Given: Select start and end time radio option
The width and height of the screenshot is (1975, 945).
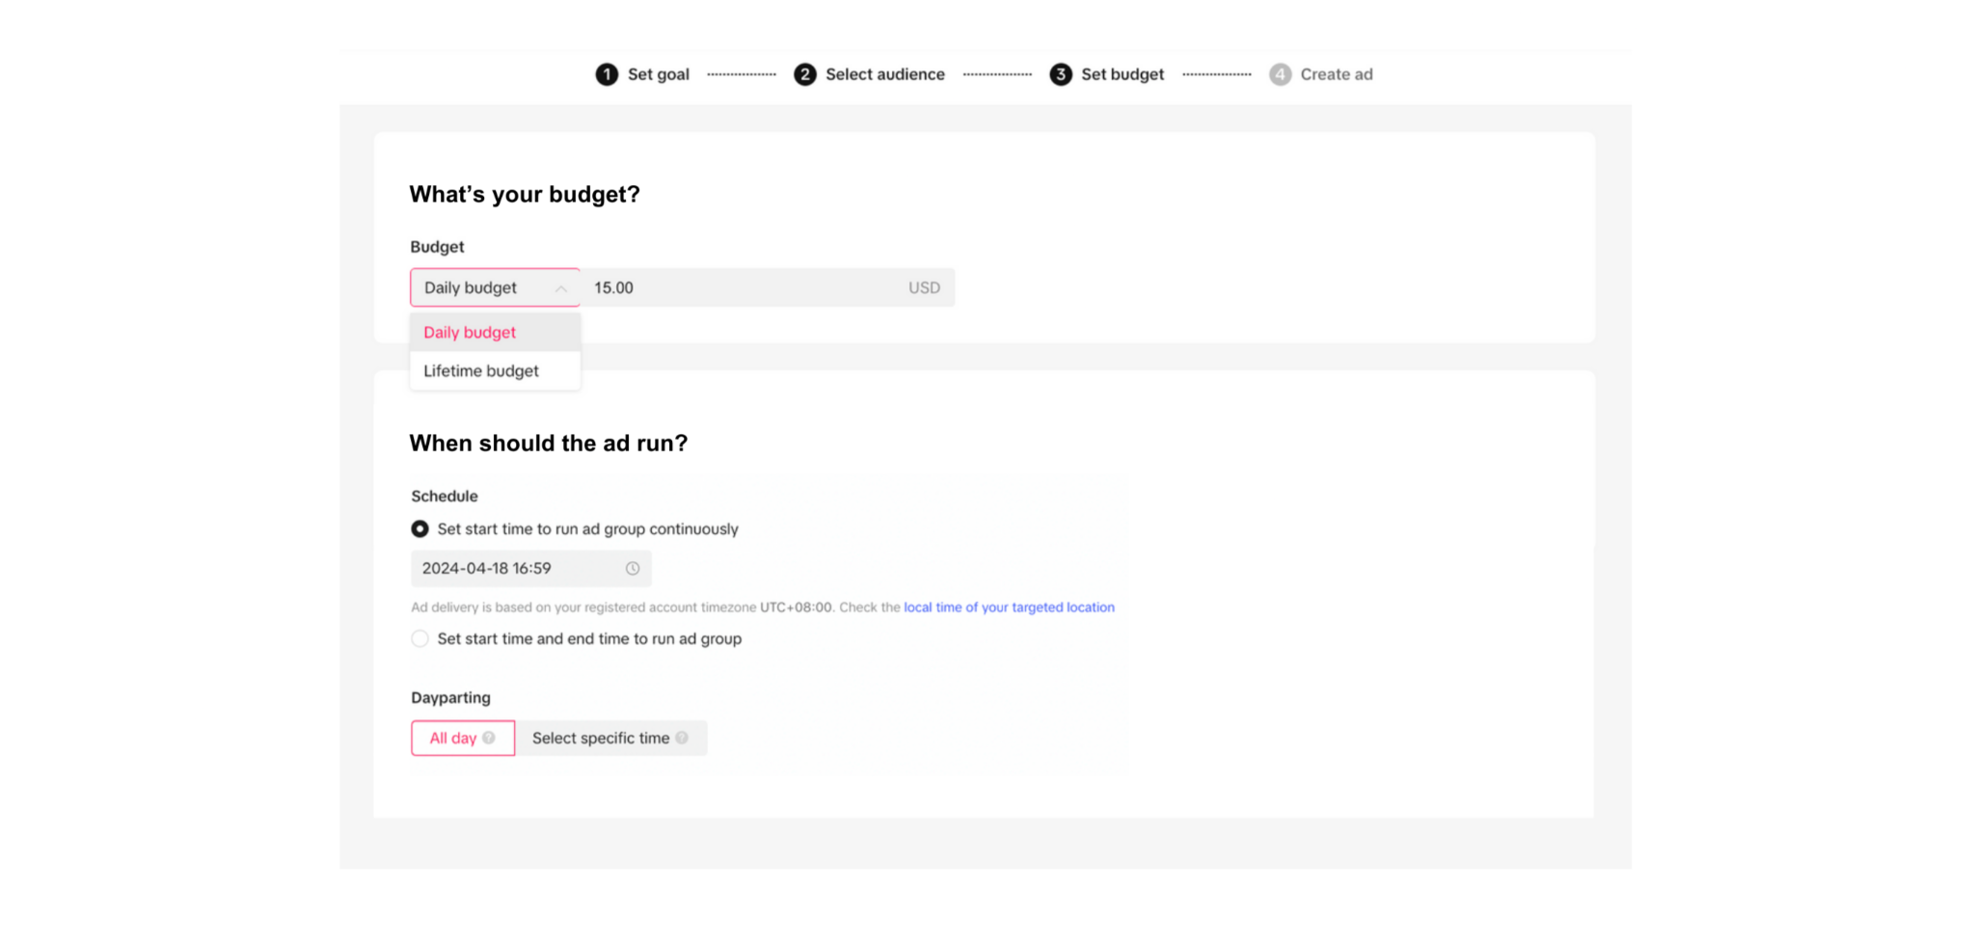Looking at the screenshot, I should point(419,638).
